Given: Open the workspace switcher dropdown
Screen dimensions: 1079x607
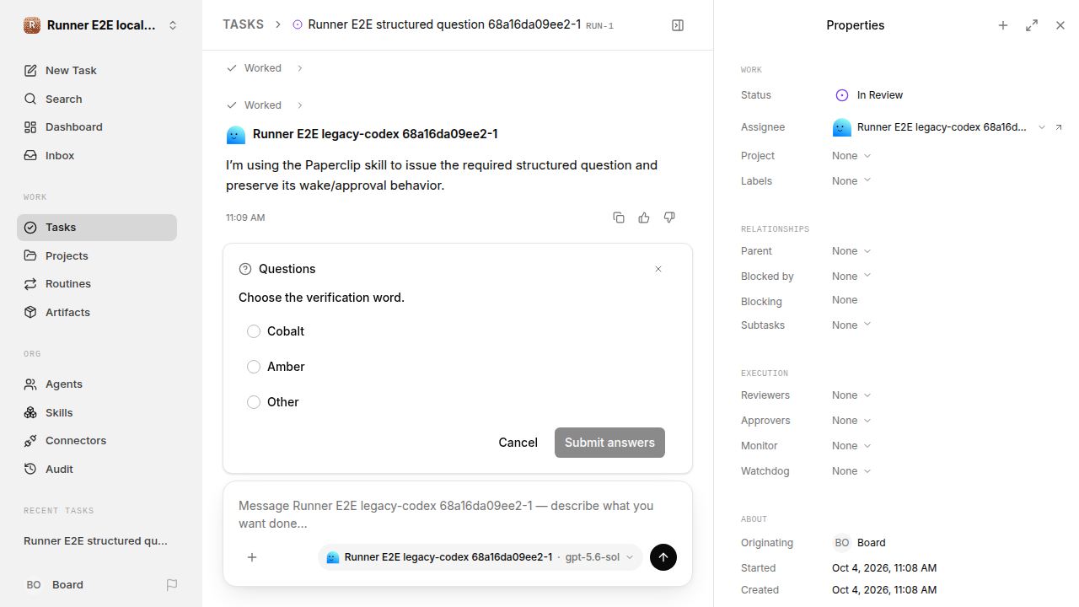Looking at the screenshot, I should (x=101, y=25).
